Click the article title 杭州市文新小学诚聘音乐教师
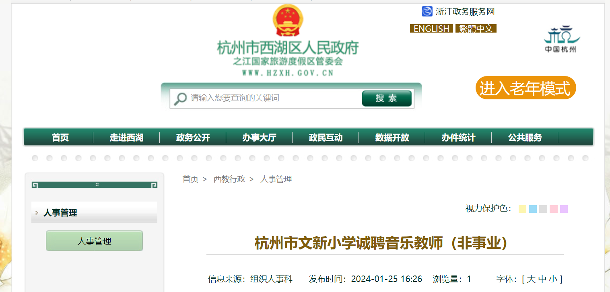 pyautogui.click(x=381, y=243)
